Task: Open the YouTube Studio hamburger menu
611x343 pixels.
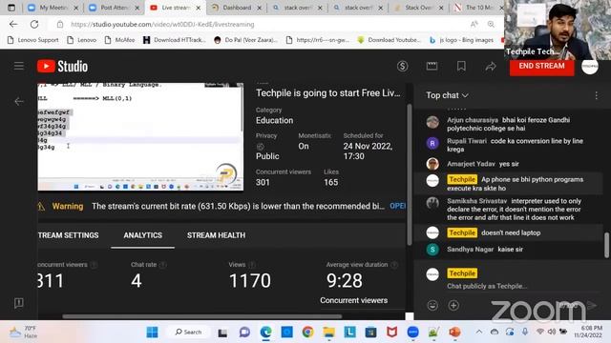Action: point(19,66)
